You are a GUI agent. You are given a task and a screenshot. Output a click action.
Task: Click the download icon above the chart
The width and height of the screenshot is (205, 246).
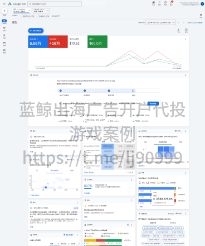178,30
